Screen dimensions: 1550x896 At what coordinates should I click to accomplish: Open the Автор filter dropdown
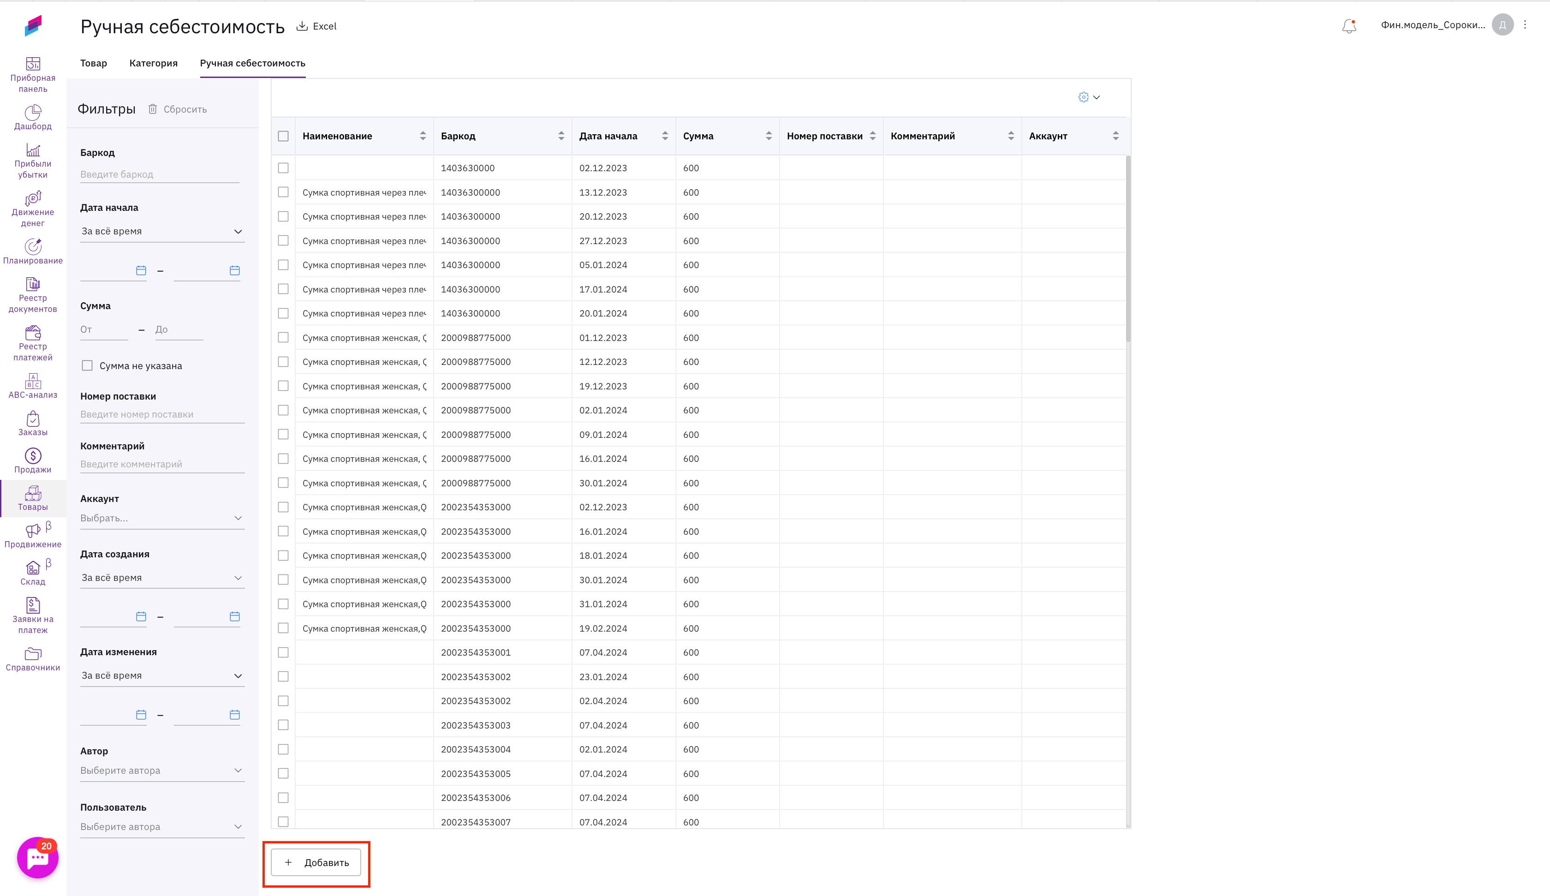[162, 771]
